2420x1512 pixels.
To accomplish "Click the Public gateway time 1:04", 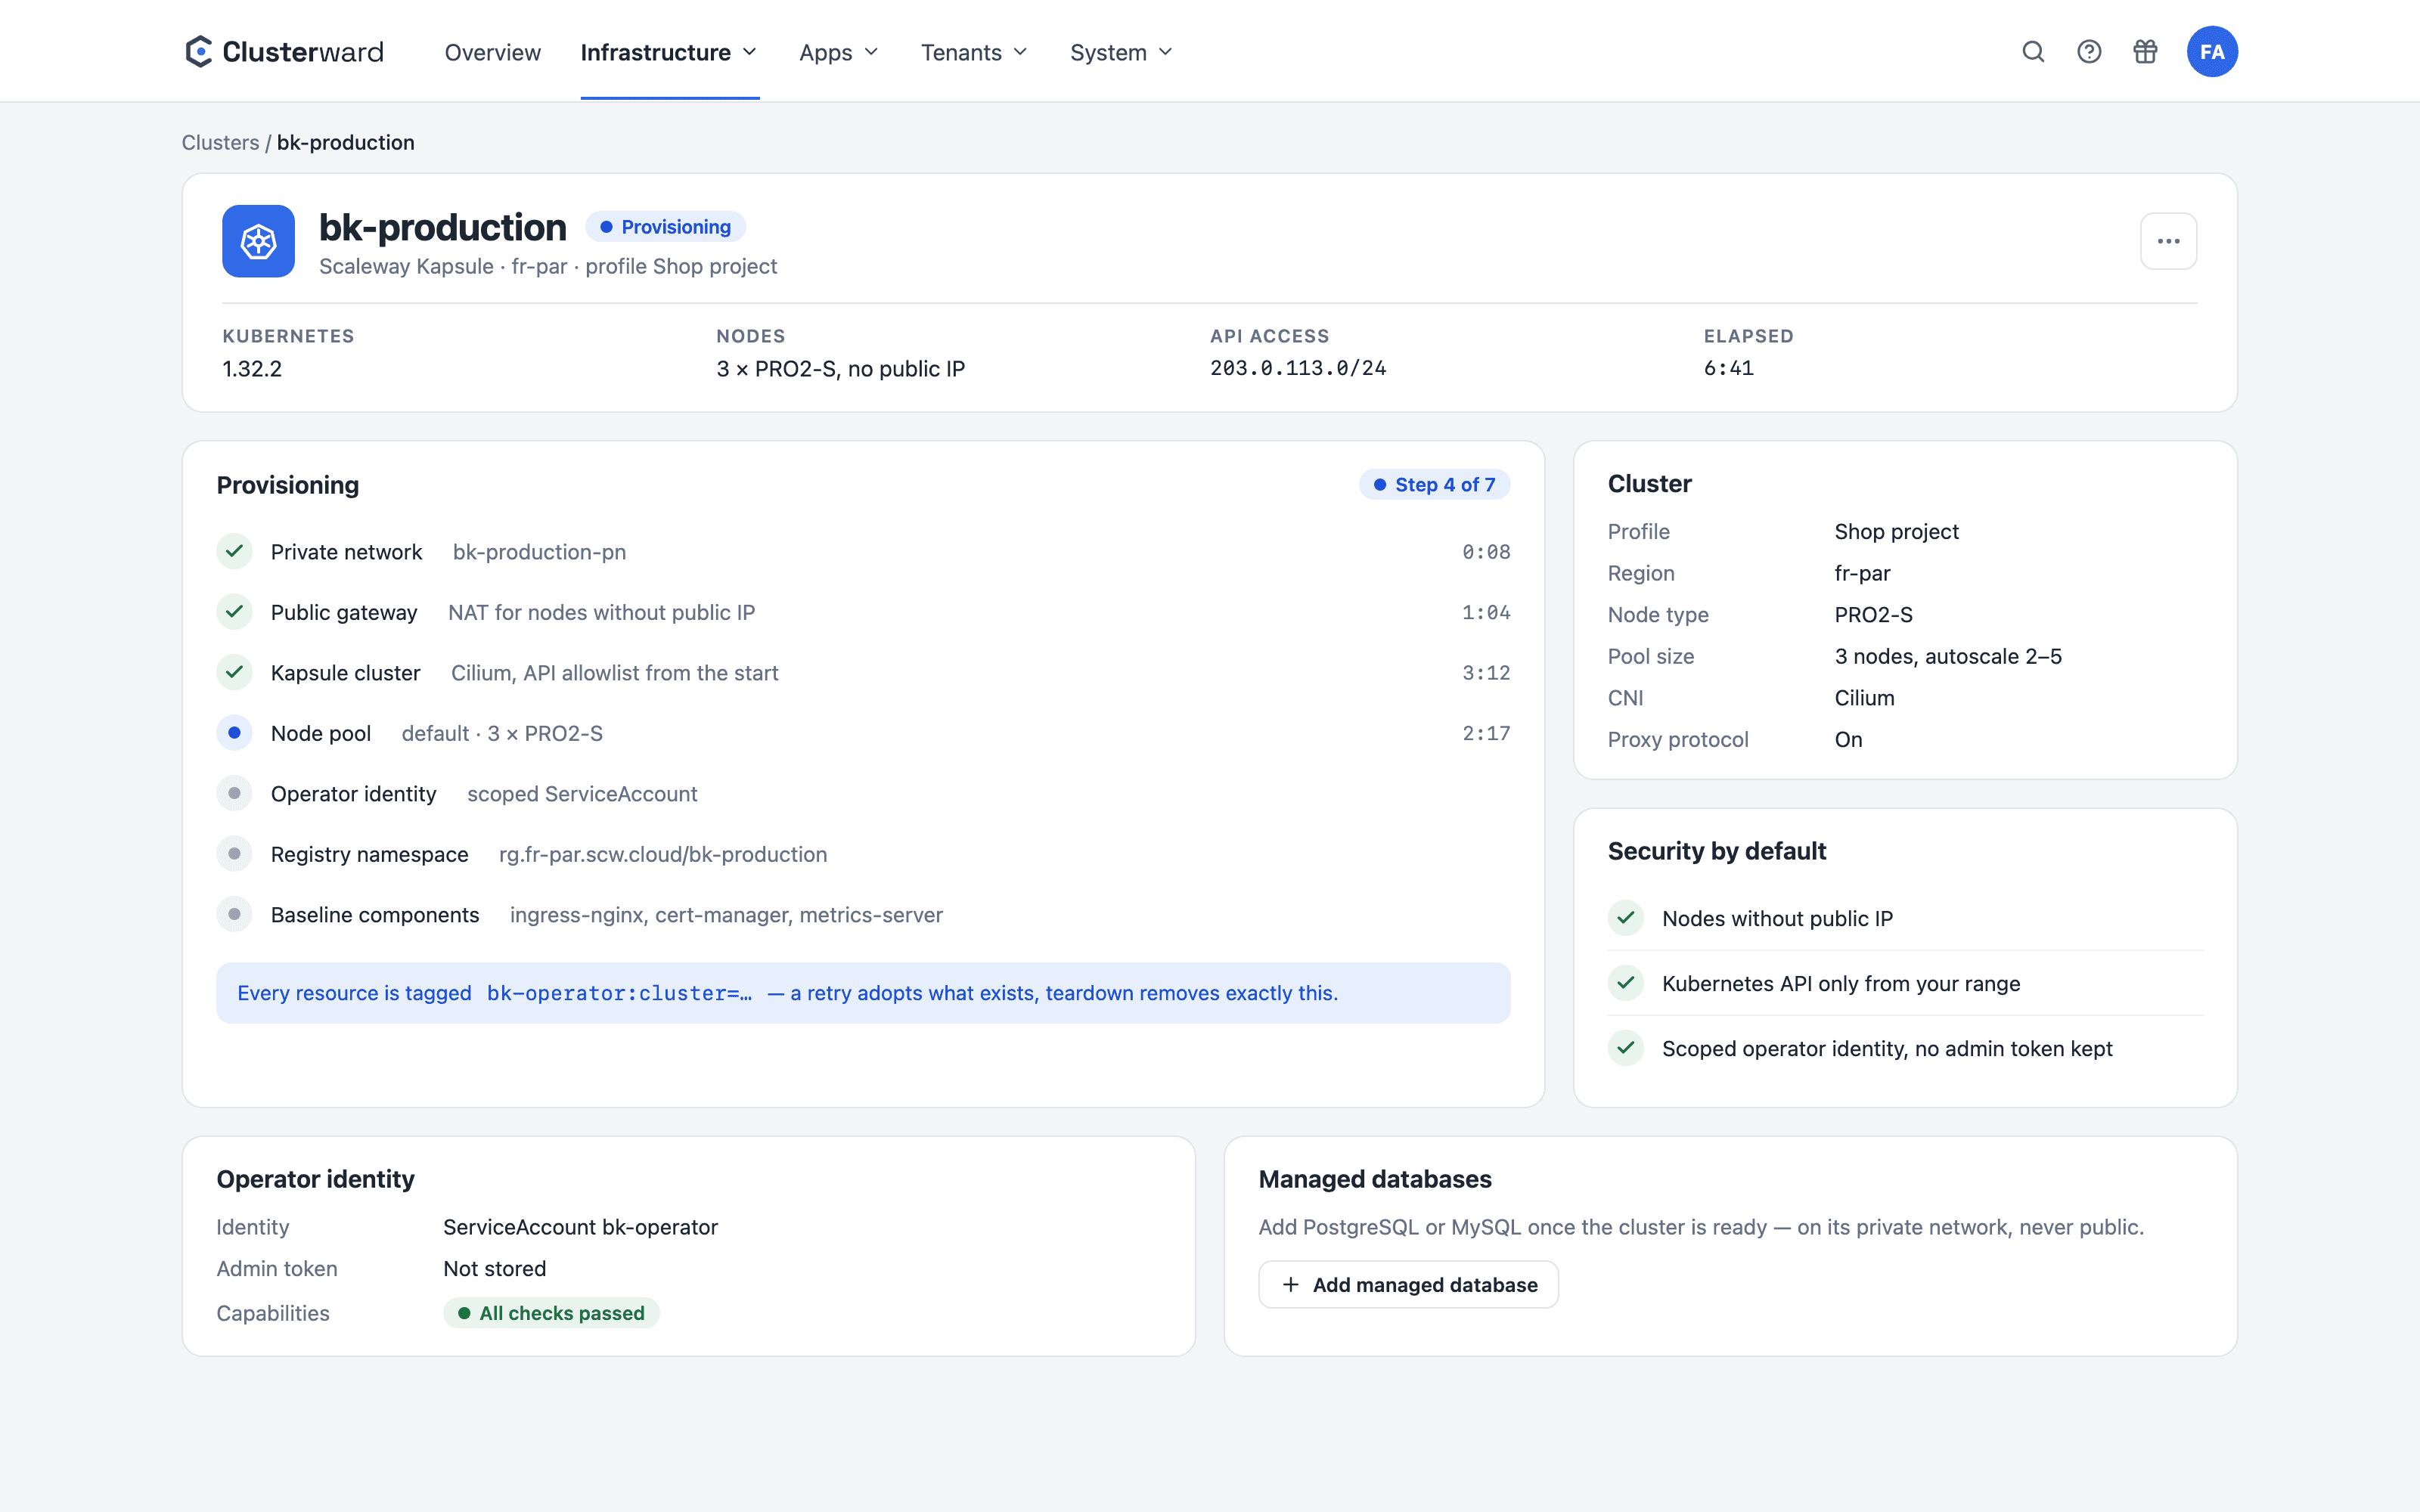I will click(1486, 612).
